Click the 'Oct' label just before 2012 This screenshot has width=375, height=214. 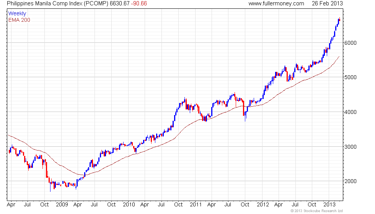pos(245,205)
